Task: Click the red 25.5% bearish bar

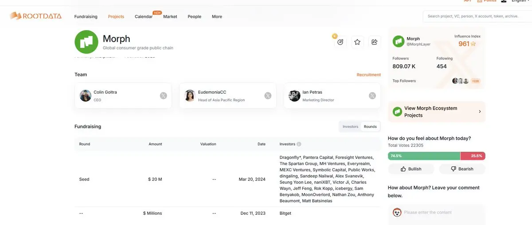Action: [x=473, y=156]
